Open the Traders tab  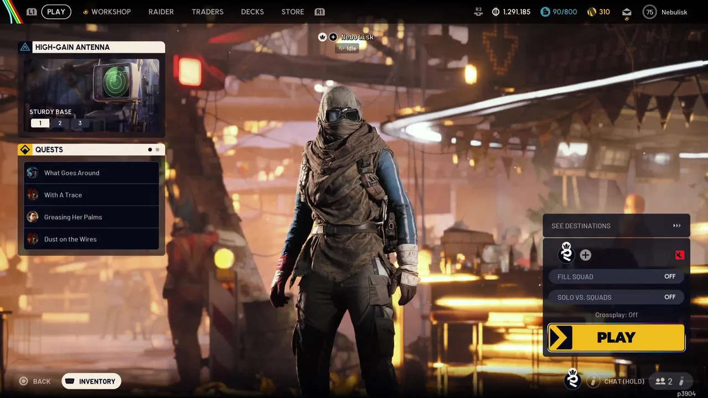pos(207,12)
